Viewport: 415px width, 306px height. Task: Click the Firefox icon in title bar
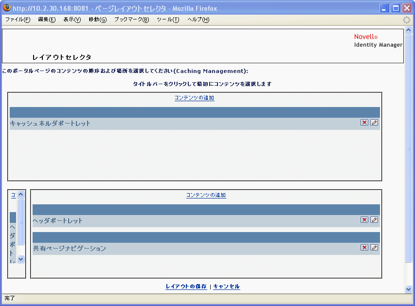point(7,8)
